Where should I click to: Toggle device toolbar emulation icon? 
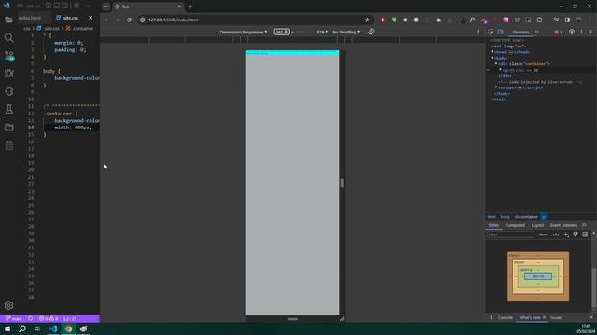click(x=500, y=32)
